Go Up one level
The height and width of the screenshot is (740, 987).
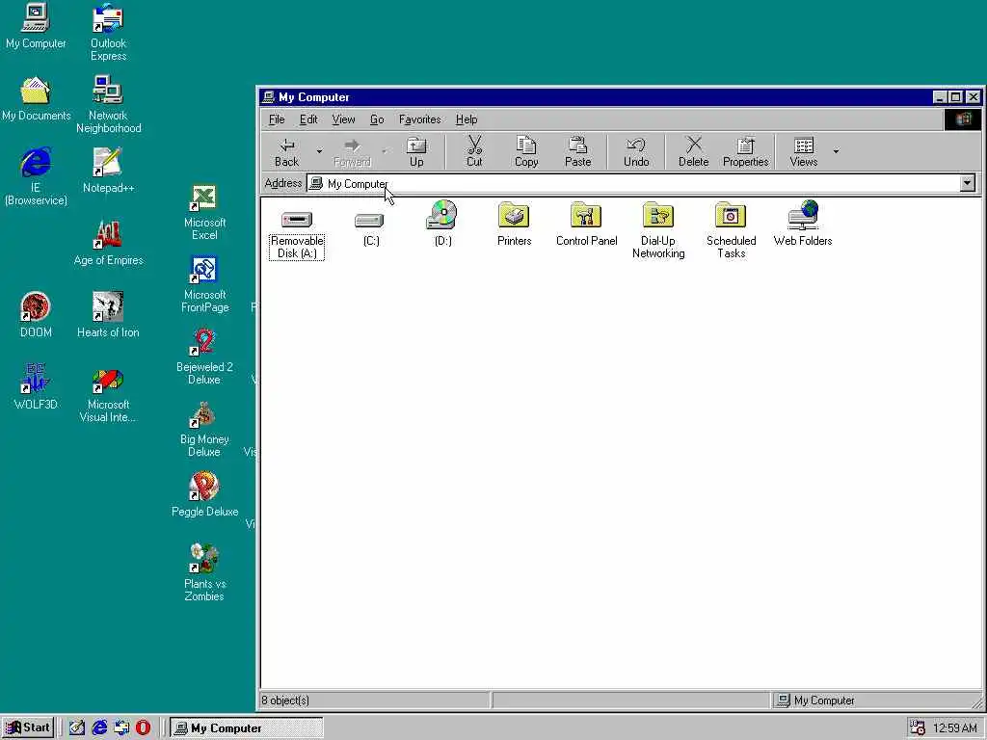(x=416, y=151)
